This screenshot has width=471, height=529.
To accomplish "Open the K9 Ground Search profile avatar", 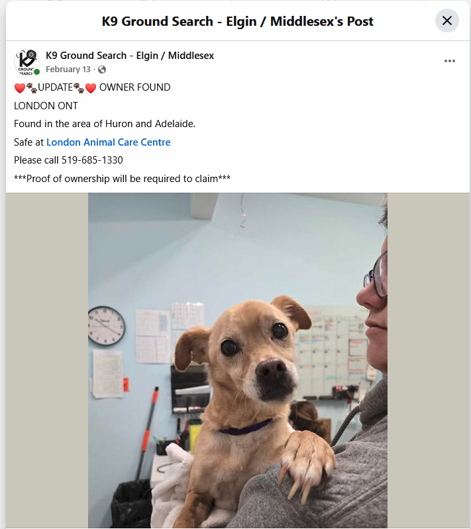I will click(27, 62).
